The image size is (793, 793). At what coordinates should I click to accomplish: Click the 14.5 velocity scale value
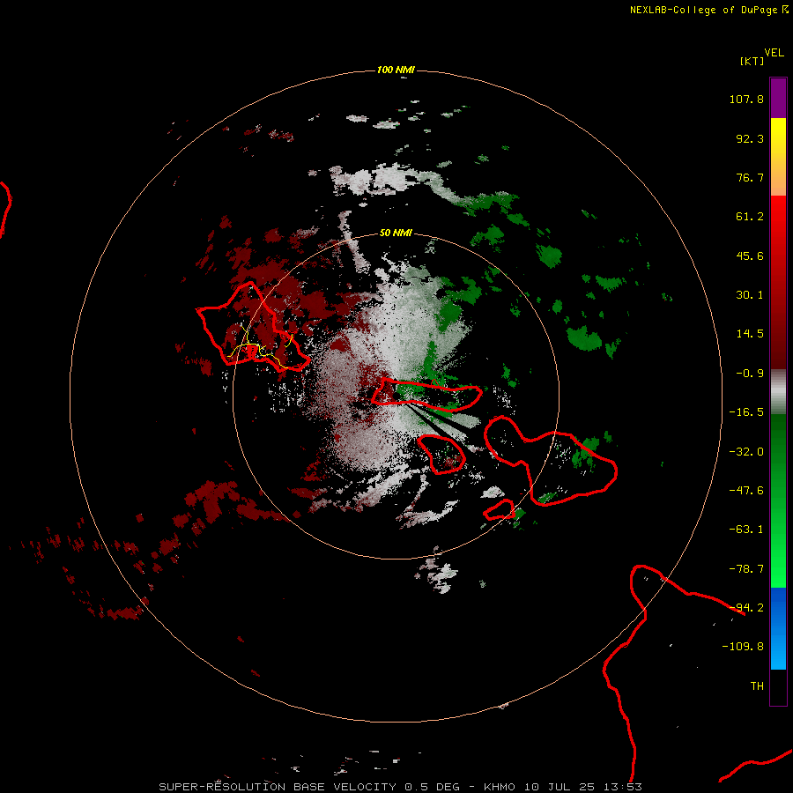point(750,334)
